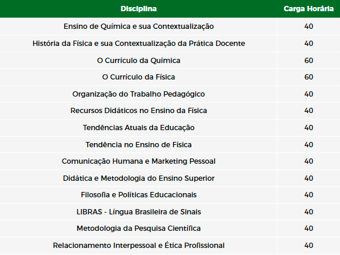Click Relacionamento Interpessoal e Ética Profissional
The height and width of the screenshot is (255, 340).
(x=139, y=246)
